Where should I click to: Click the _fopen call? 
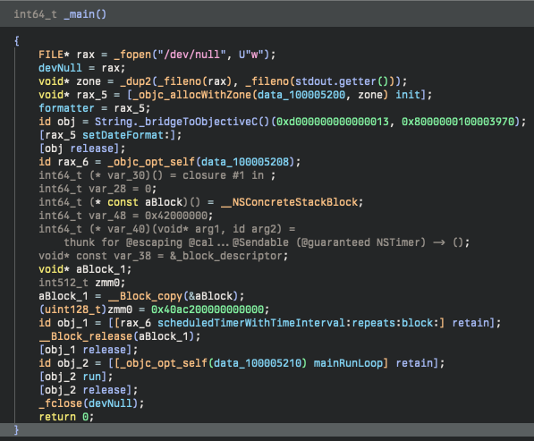132,55
